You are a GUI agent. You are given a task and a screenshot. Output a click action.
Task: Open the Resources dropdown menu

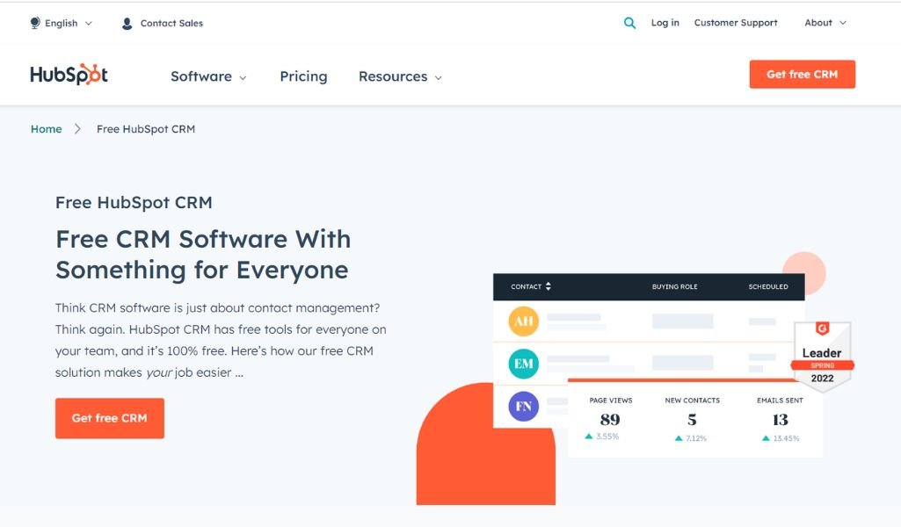pos(400,76)
